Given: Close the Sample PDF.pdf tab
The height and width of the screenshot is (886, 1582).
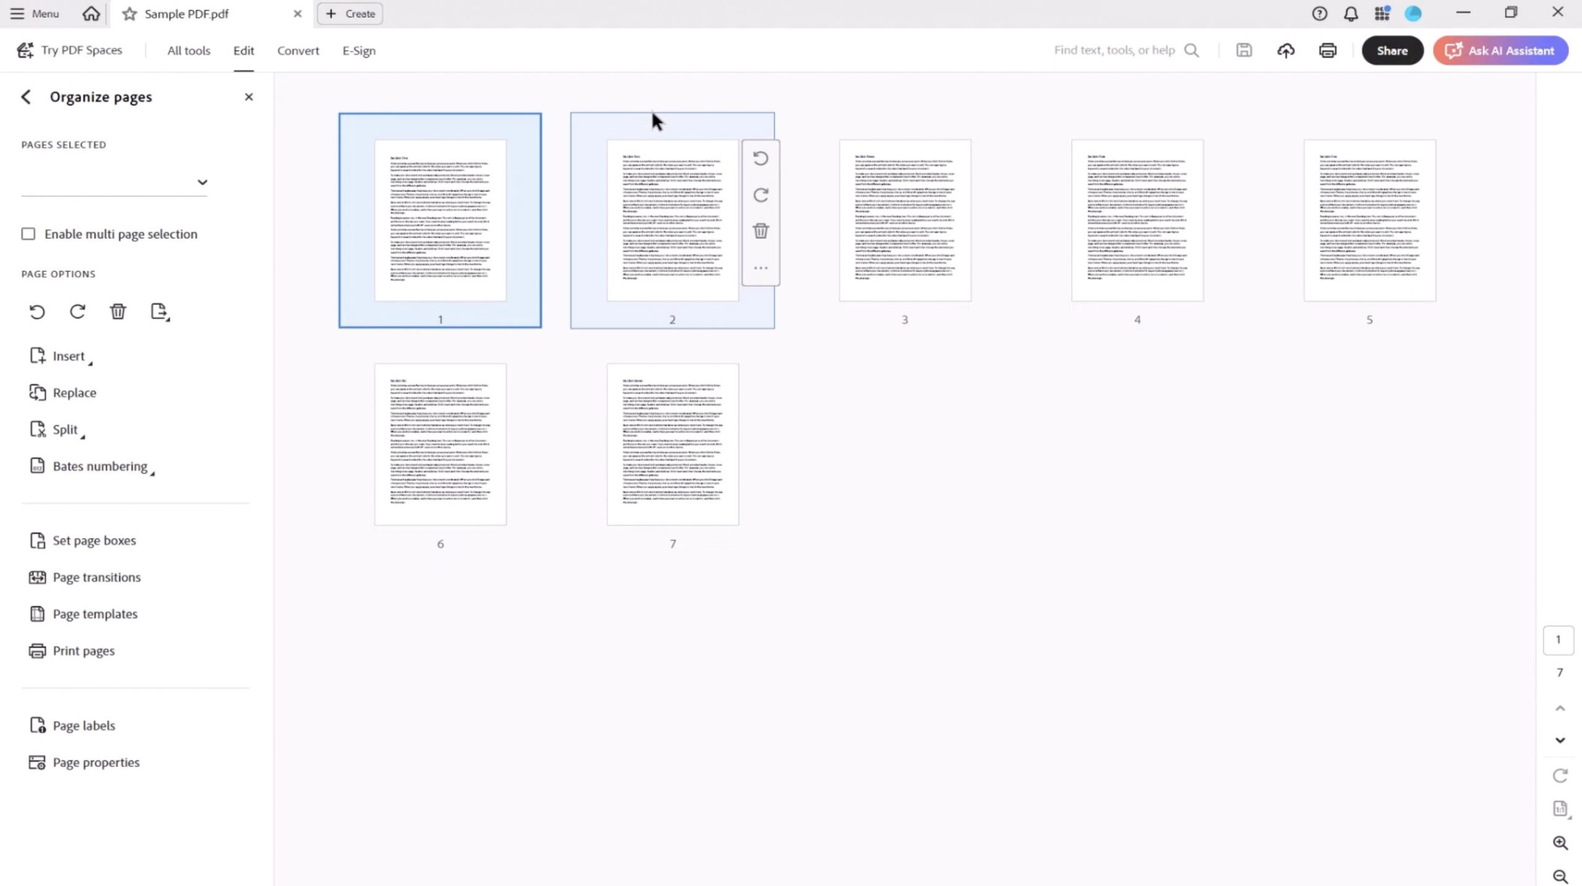Looking at the screenshot, I should [x=298, y=14].
